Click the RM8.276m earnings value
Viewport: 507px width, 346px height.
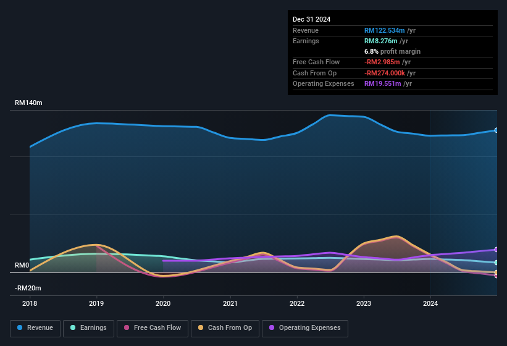tap(381, 41)
